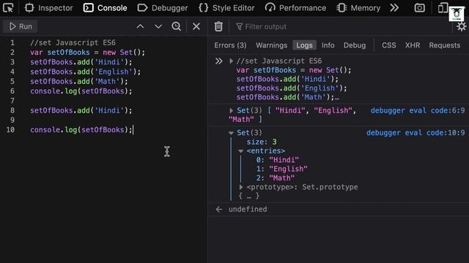Collapse the <entries> node
The image size is (469, 263).
tap(241, 151)
